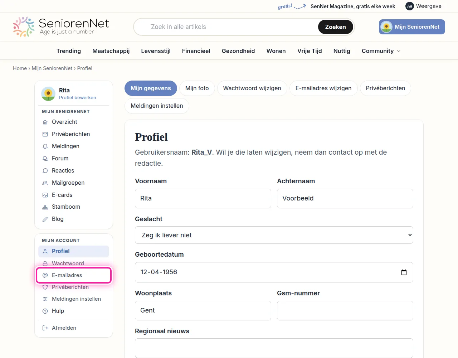Click the image icon next to E-cards

45,195
